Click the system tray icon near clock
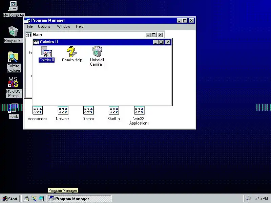This screenshot has width=271, height=203. point(248,199)
